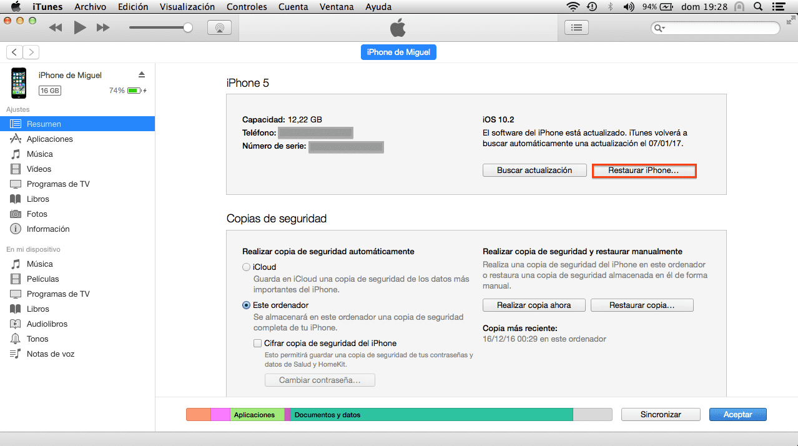Select the iCloud backup radio button
This screenshot has height=446, width=798.
[x=246, y=267]
